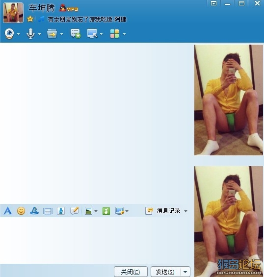
Task: Open font settings letter A icon
Action: 8,211
